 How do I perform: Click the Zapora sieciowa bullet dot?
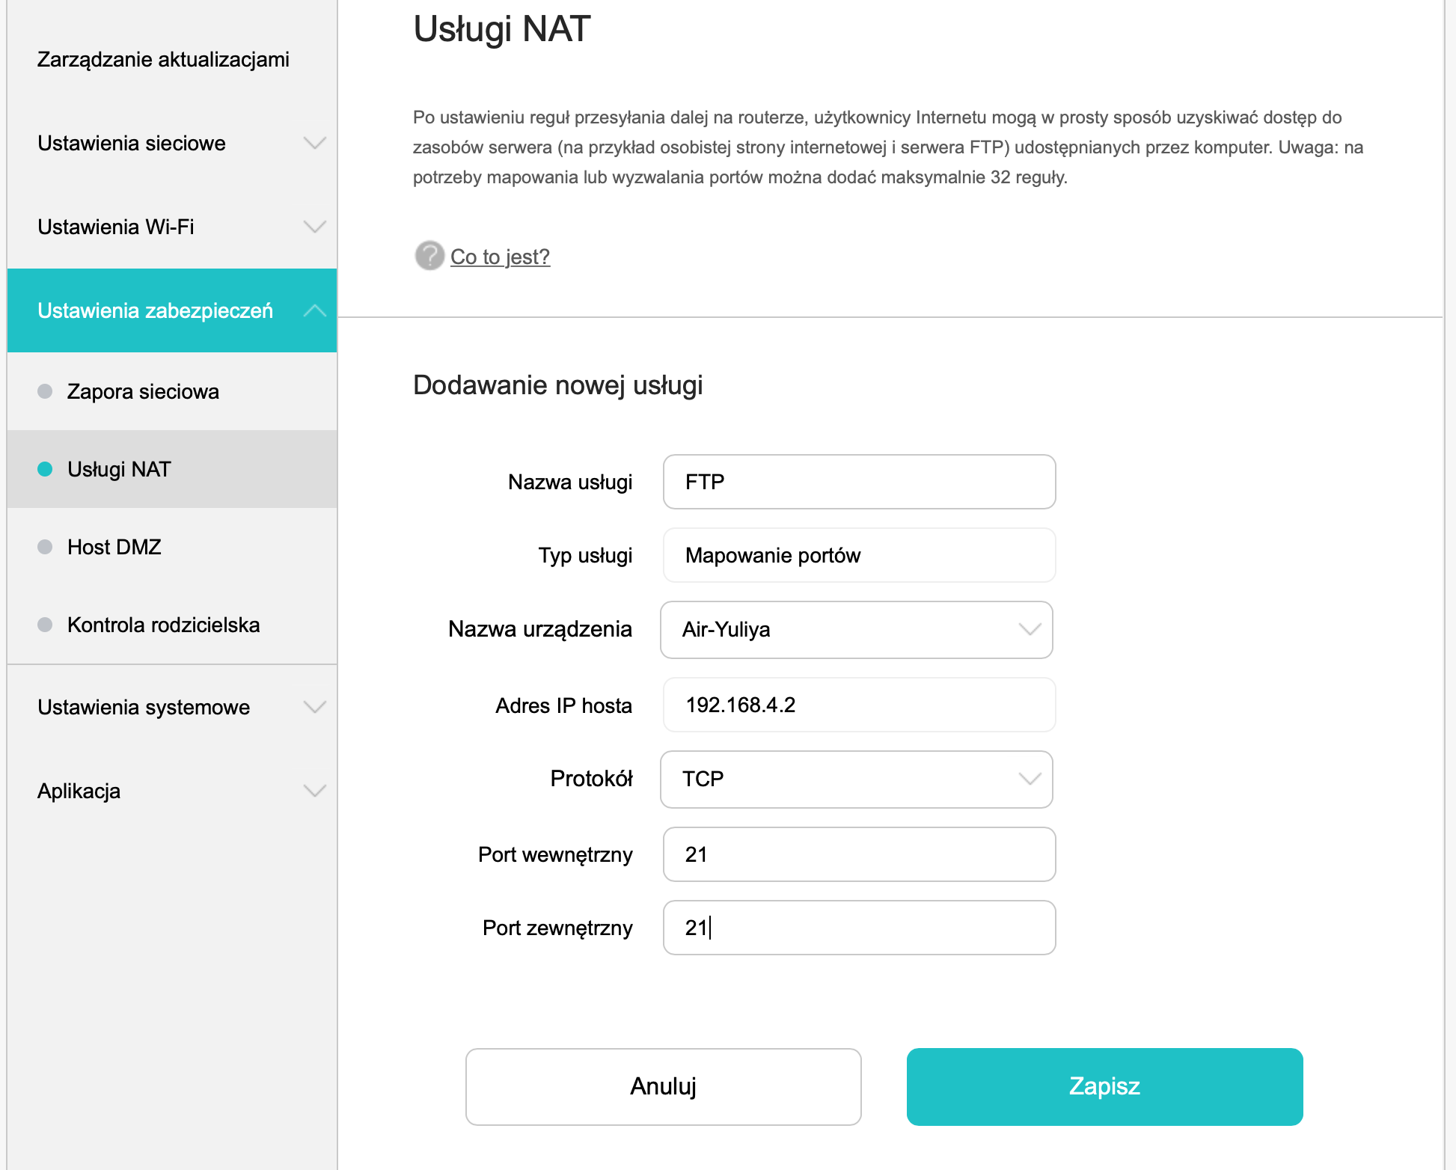click(45, 391)
